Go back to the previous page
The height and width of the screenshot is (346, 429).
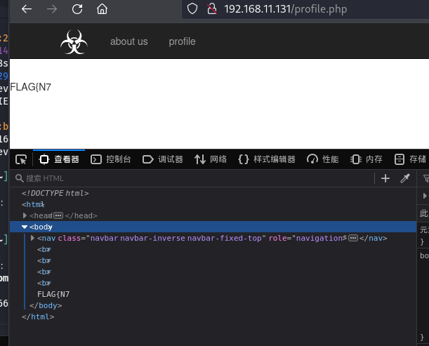27,9
